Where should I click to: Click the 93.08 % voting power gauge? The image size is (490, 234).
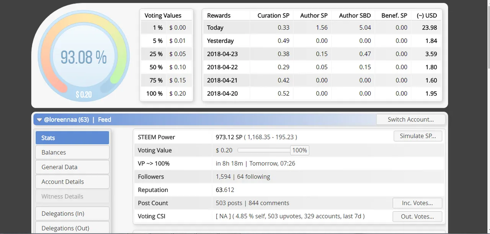(x=83, y=57)
